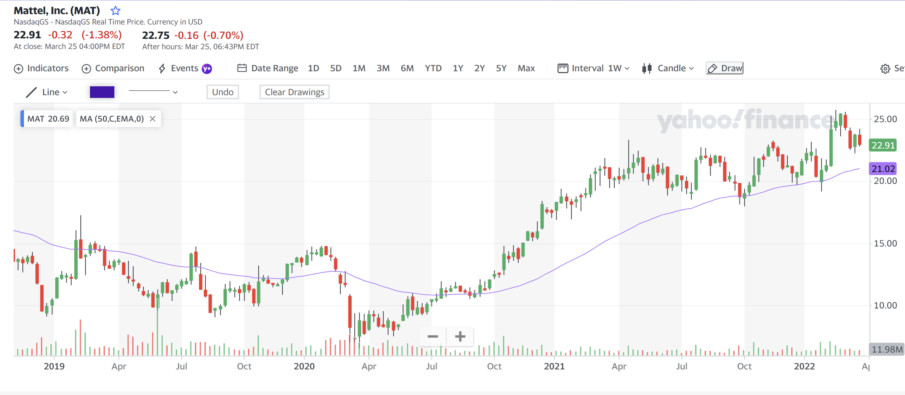Click the Clear Drawings button

(294, 92)
